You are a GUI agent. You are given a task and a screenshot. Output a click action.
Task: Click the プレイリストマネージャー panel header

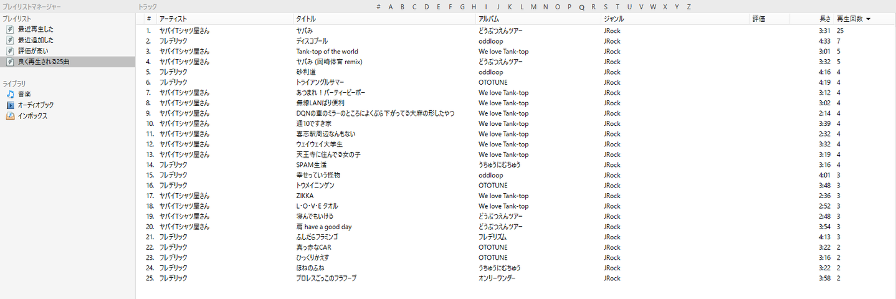click(x=32, y=7)
